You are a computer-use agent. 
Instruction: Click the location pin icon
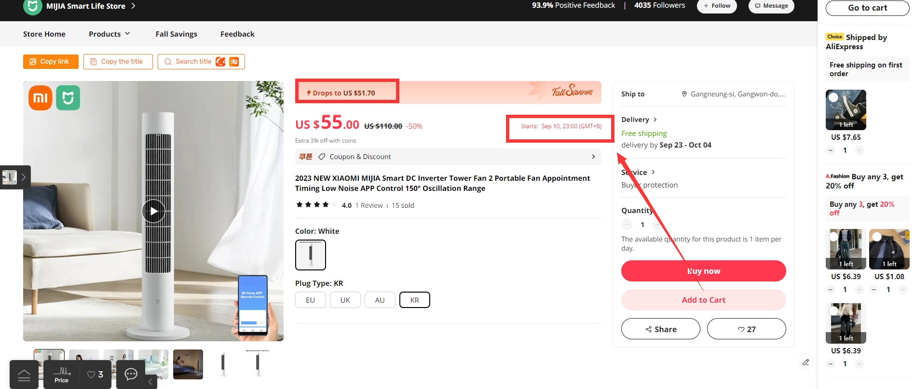click(684, 94)
